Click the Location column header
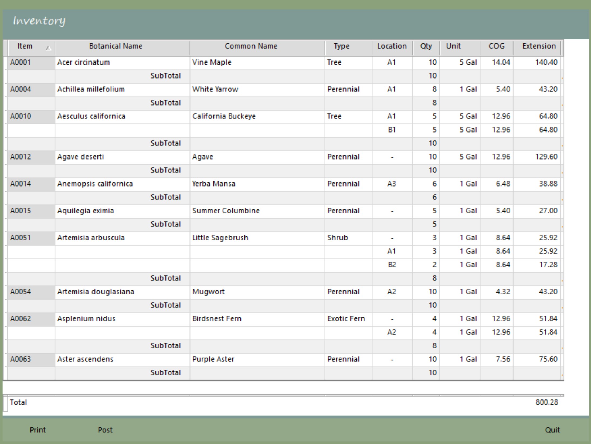Image resolution: width=591 pixels, height=444 pixels. pos(392,46)
